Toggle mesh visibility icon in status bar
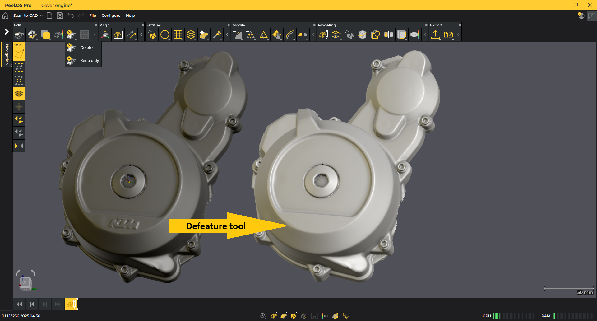This screenshot has width=597, height=321. coord(274,316)
